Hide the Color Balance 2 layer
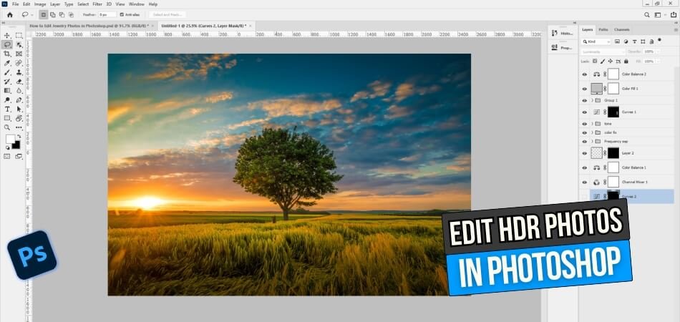The height and width of the screenshot is (322, 680). point(584,74)
